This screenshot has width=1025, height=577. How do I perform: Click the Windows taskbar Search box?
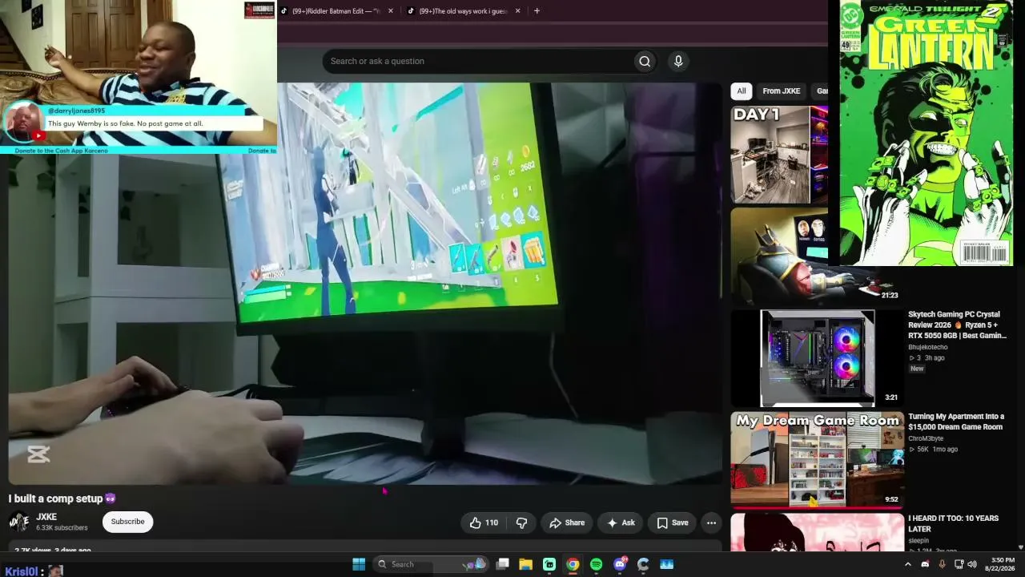[432, 564]
